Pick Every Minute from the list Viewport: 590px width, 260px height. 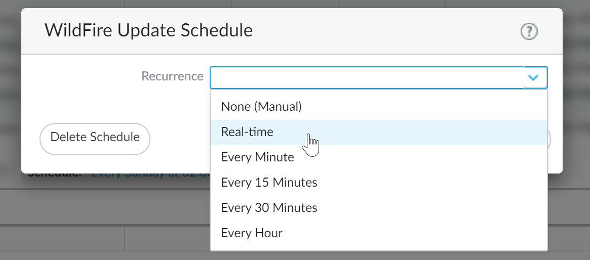pos(257,157)
